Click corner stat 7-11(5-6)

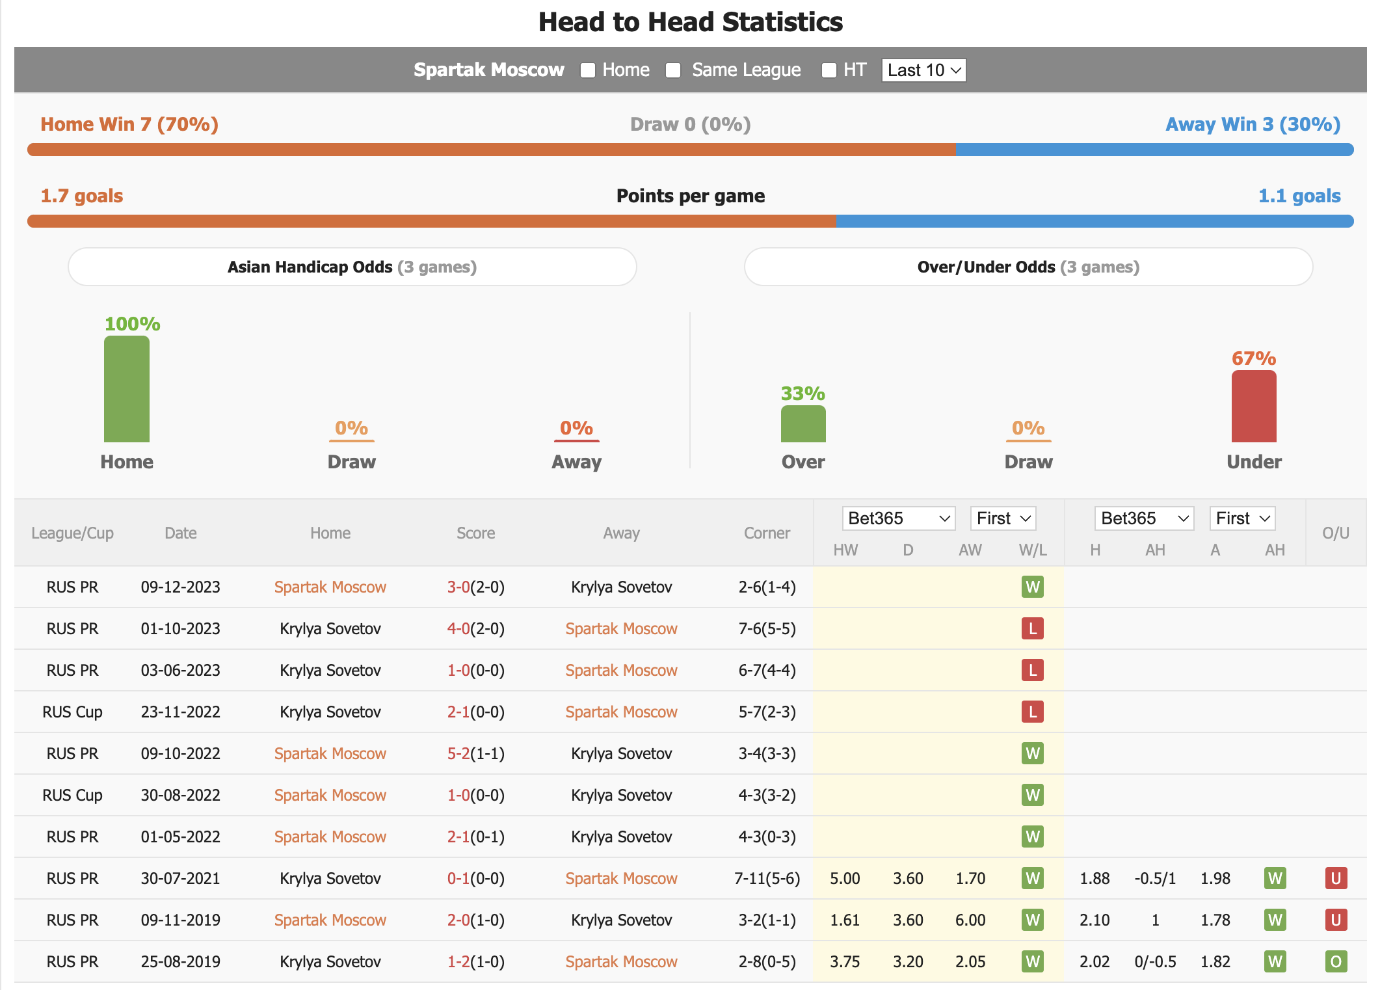(x=767, y=878)
